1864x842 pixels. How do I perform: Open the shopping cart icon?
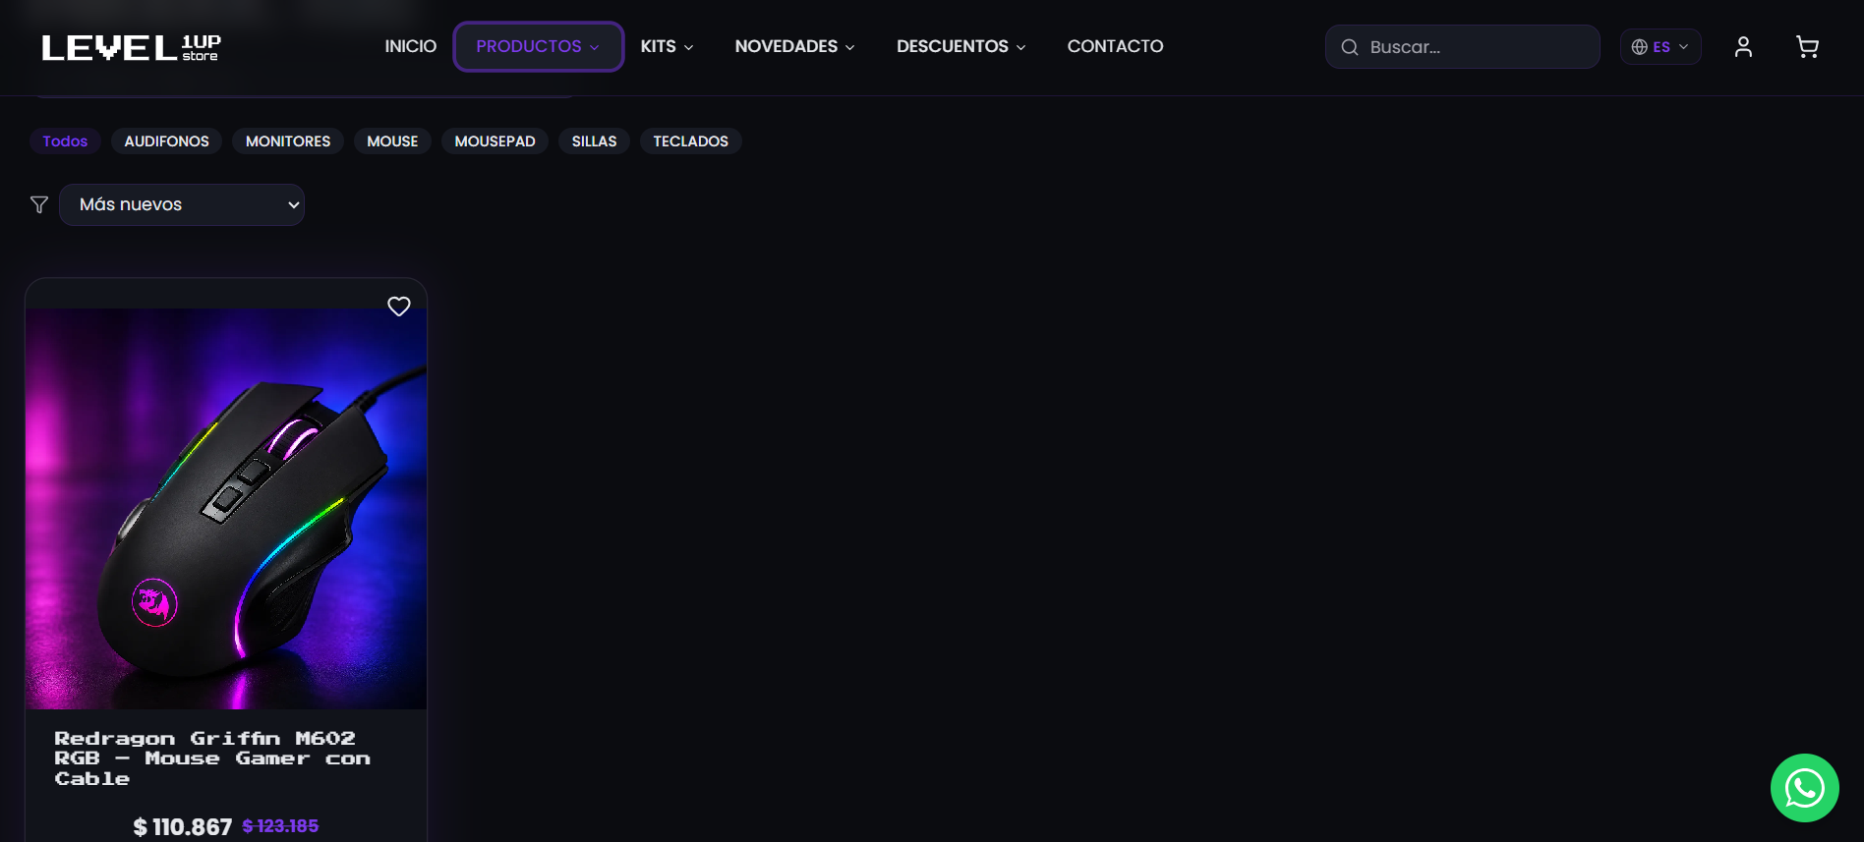point(1807,47)
